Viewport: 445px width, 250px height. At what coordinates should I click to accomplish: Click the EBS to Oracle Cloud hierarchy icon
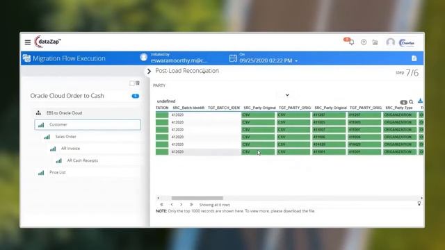pyautogui.click(x=39, y=112)
